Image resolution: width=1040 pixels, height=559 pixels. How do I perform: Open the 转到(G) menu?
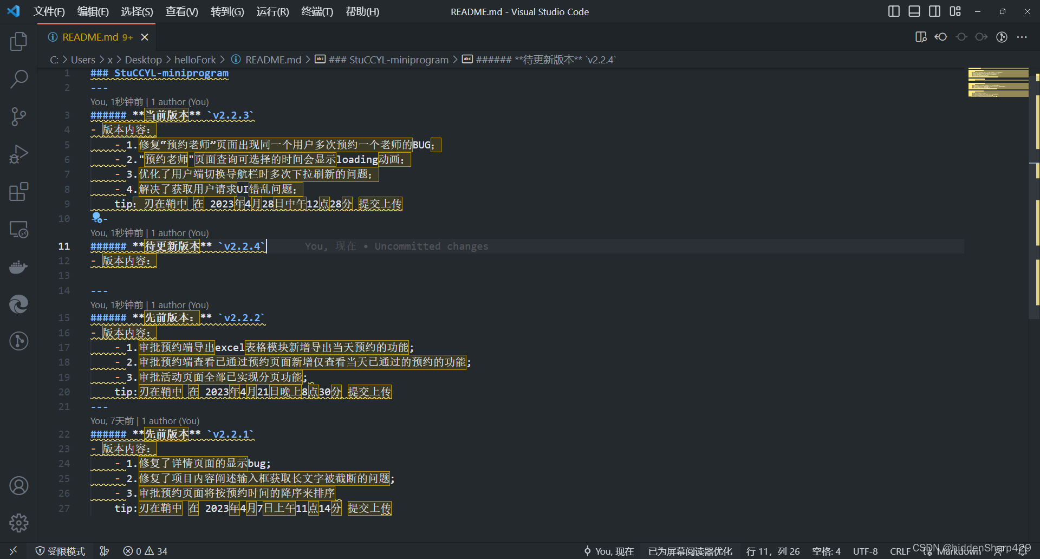227,11
